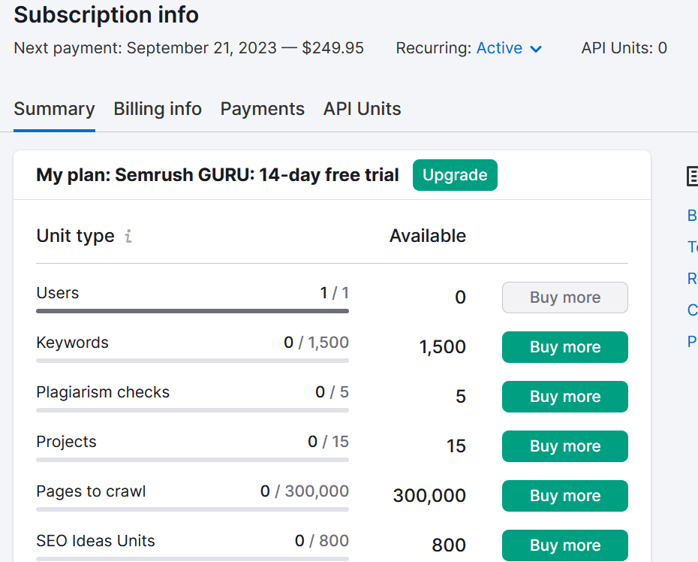Click the 'Keywords' row label
Screen dimensions: 698x562
(72, 343)
